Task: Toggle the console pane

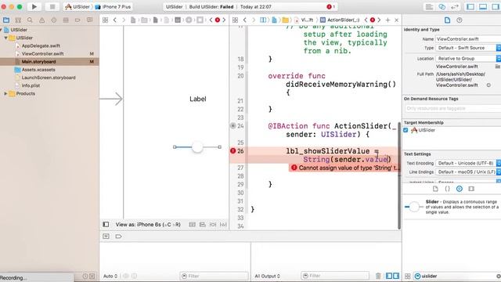Action: click(396, 276)
